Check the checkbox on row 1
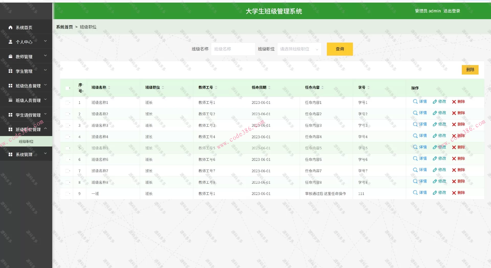This screenshot has height=268, width=491. pyautogui.click(x=68, y=102)
